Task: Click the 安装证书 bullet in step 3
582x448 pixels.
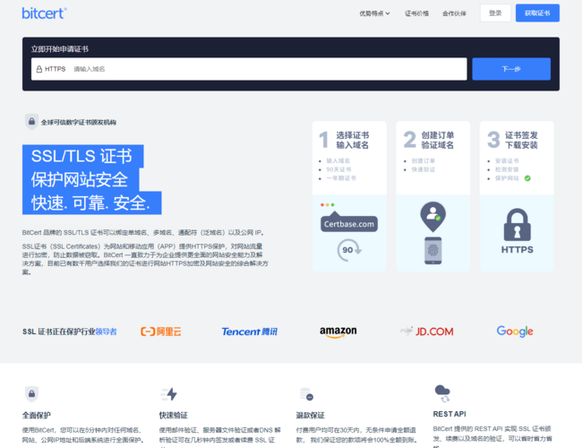Action: (507, 161)
